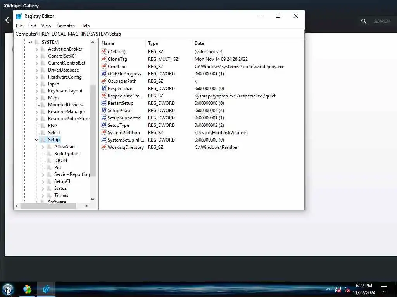Screen dimensions: 397x297
Task: Show hidden tray icons chevron
Action: coord(328,289)
